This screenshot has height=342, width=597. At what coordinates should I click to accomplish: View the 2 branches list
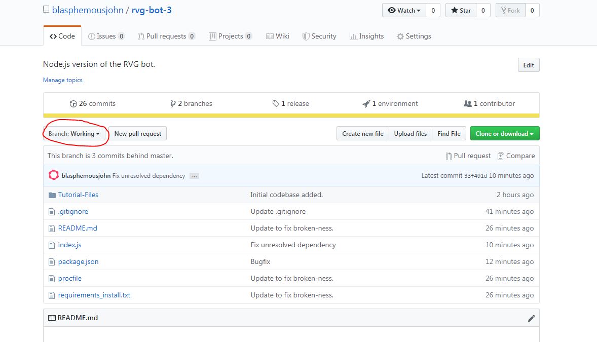[x=191, y=103]
